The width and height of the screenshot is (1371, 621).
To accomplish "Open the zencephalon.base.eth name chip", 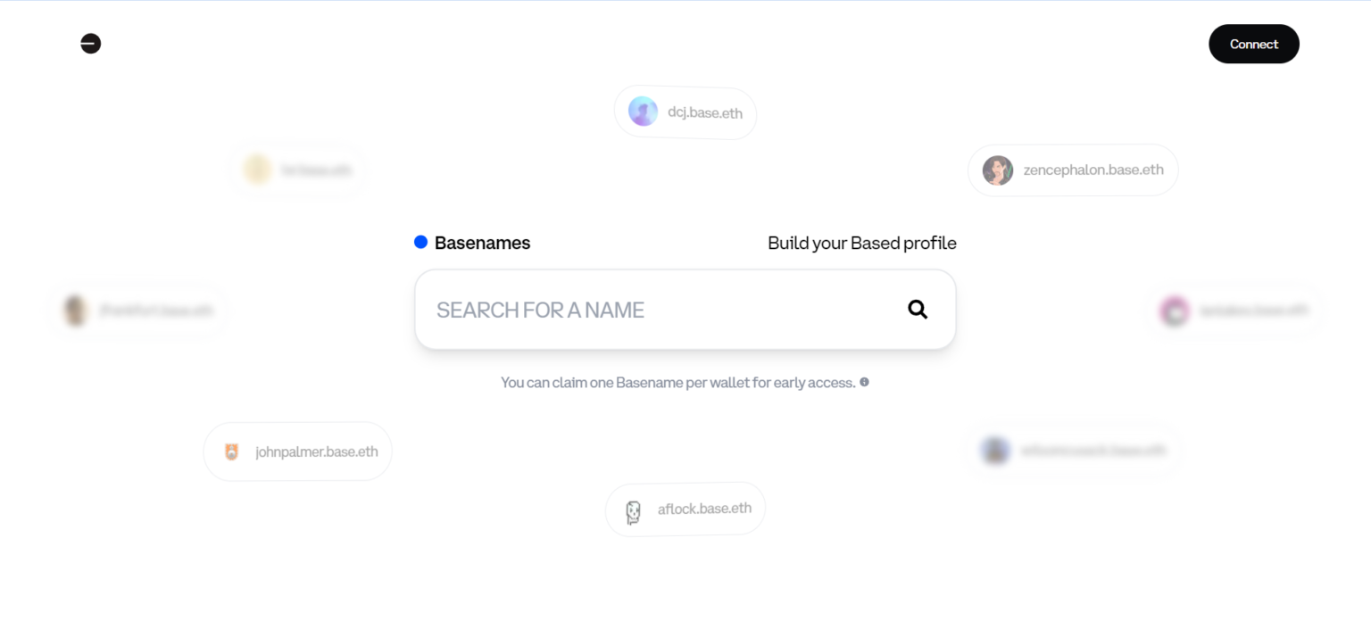I will [x=1073, y=170].
